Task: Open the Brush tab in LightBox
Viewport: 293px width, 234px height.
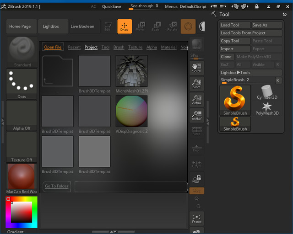Action: click(119, 47)
